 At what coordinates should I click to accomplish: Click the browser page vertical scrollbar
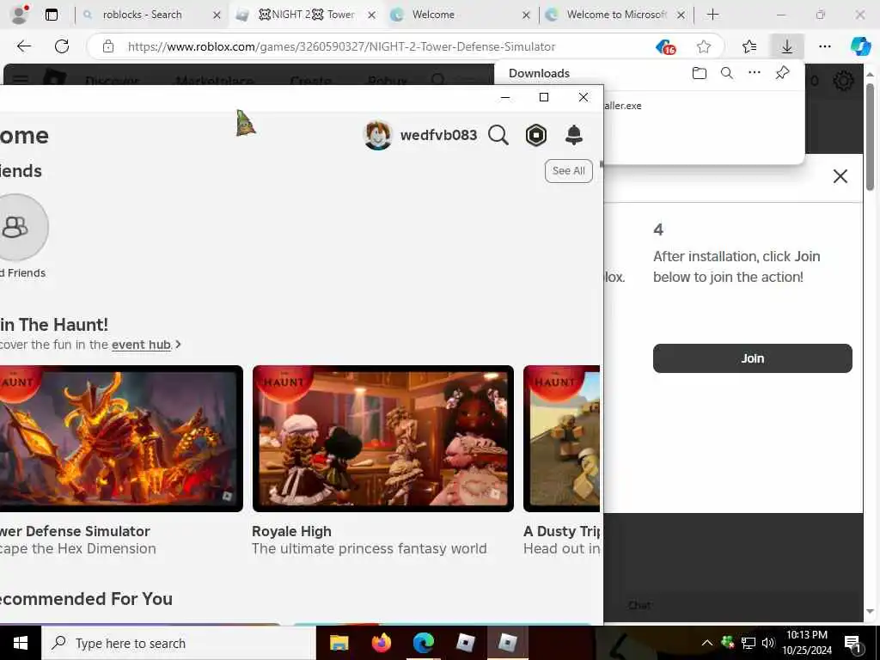[x=870, y=137]
